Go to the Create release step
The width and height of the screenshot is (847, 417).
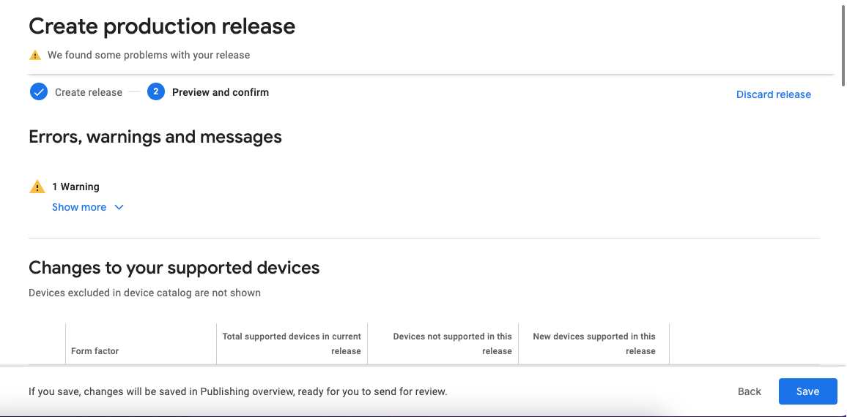tap(89, 93)
